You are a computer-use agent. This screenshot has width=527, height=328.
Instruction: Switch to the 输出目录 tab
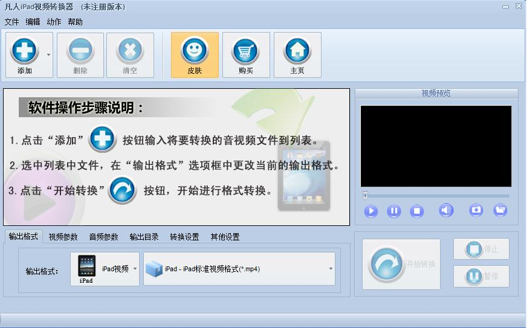click(x=144, y=237)
